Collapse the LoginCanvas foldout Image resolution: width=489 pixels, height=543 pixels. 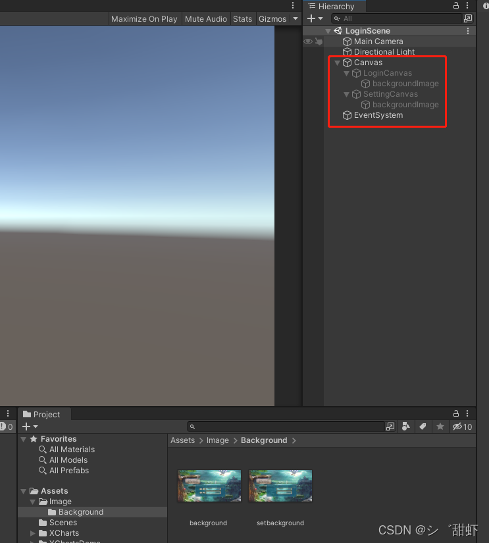click(346, 74)
